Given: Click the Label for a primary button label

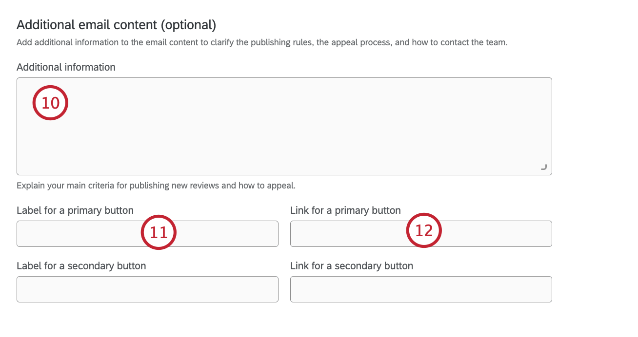Looking at the screenshot, I should [75, 210].
